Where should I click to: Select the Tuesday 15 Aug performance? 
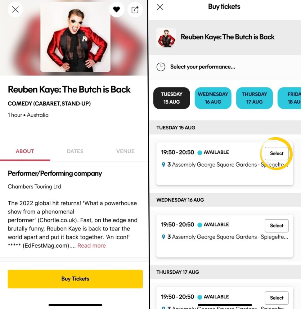276,154
